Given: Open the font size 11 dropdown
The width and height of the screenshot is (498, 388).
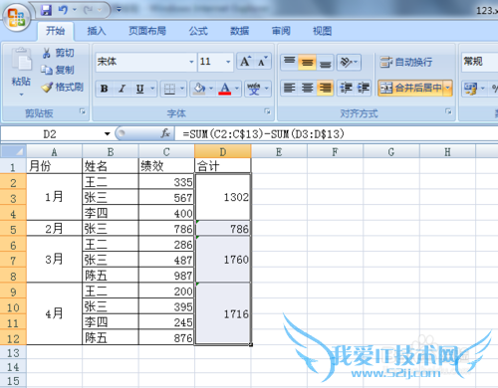Looking at the screenshot, I should point(228,62).
